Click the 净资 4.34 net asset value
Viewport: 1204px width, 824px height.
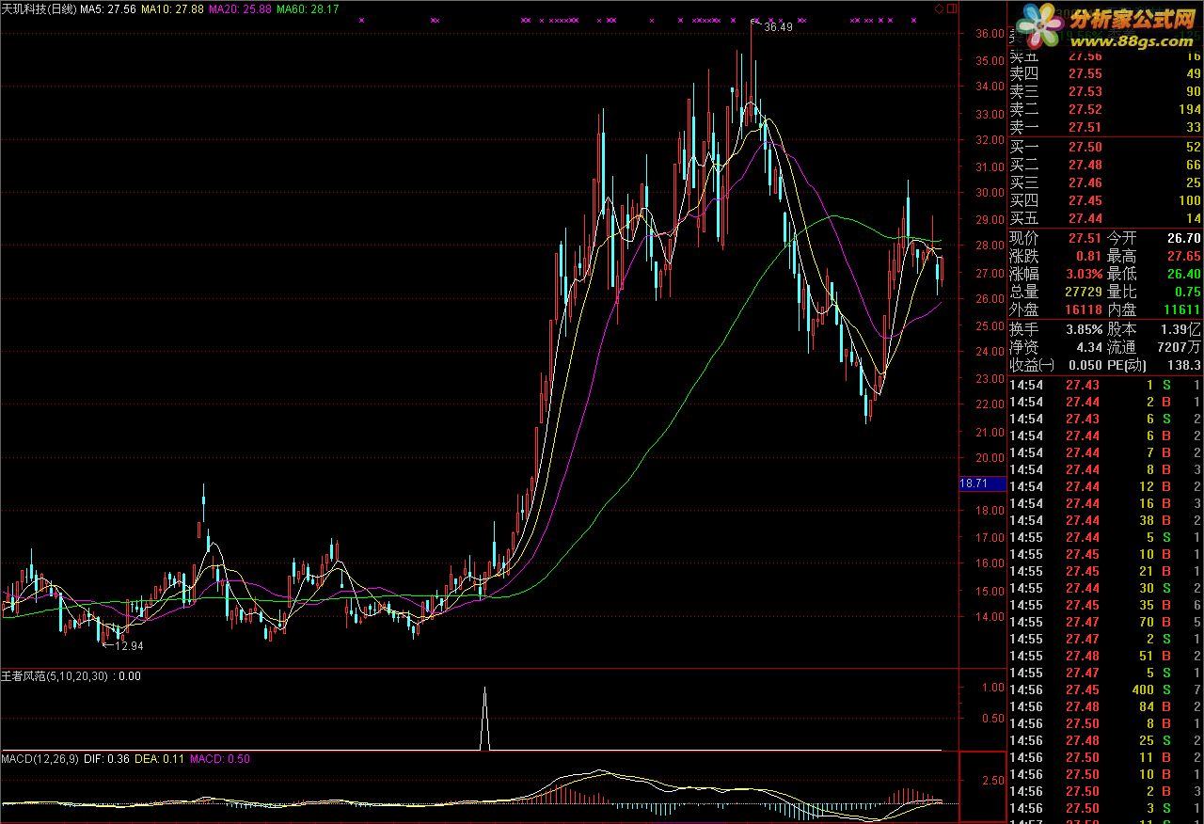(1088, 347)
